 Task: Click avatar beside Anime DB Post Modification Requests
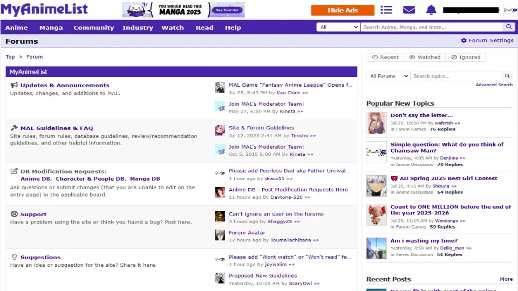tap(220, 192)
